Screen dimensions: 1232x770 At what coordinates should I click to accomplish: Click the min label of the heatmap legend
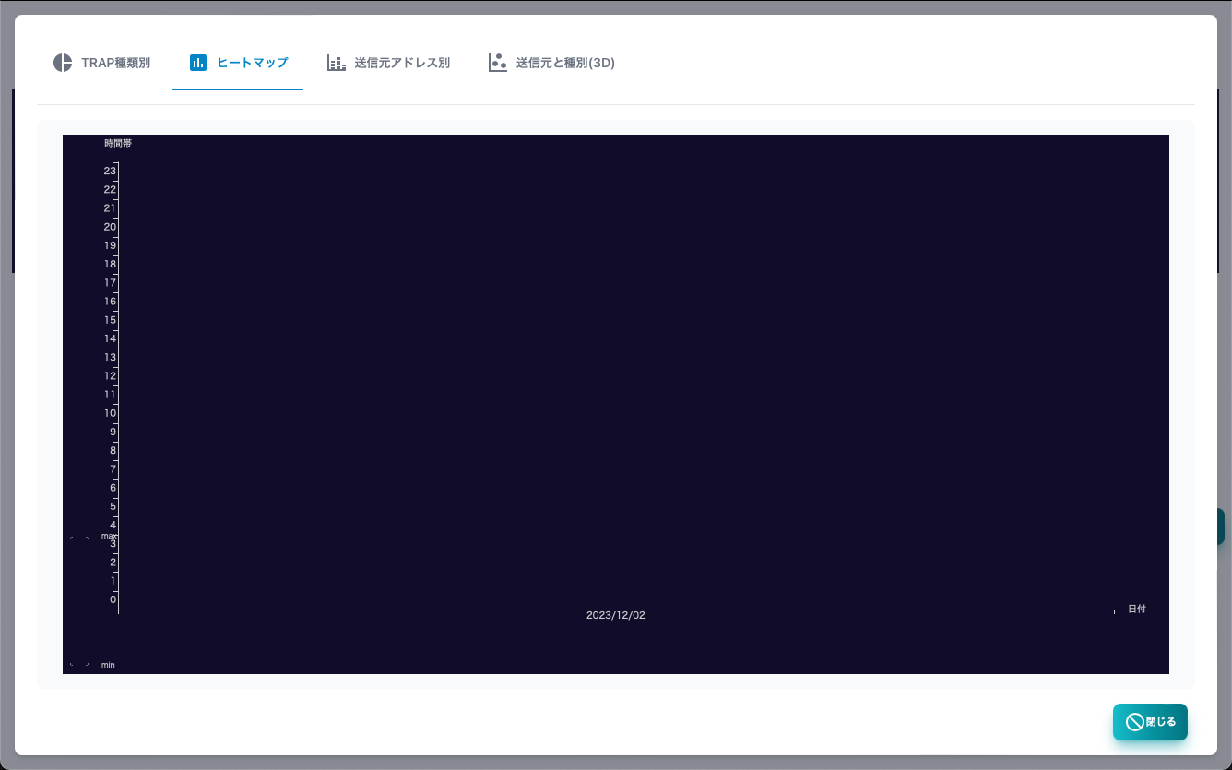click(x=108, y=665)
